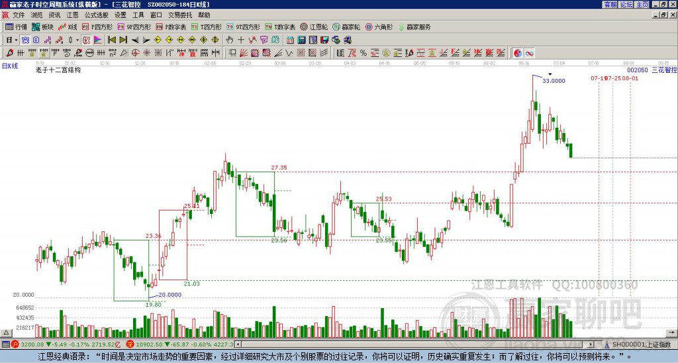Click the save floppy disk icon
The image size is (678, 363).
click(324, 40)
